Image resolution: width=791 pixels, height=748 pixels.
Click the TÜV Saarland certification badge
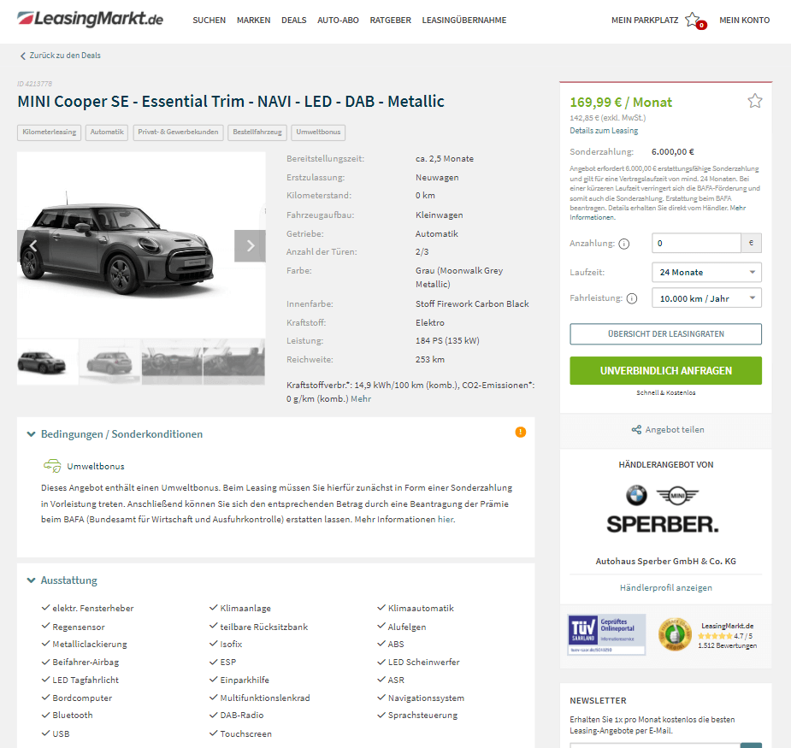tap(606, 634)
